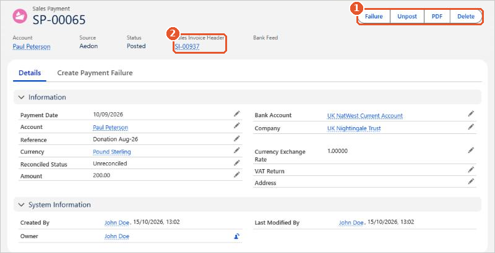Click the Amount value 200.00
The width and height of the screenshot is (495, 253).
click(x=101, y=175)
